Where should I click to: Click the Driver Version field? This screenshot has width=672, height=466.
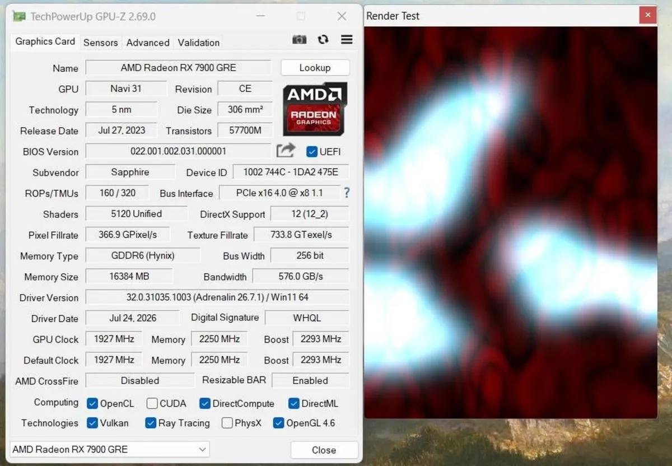coord(217,297)
